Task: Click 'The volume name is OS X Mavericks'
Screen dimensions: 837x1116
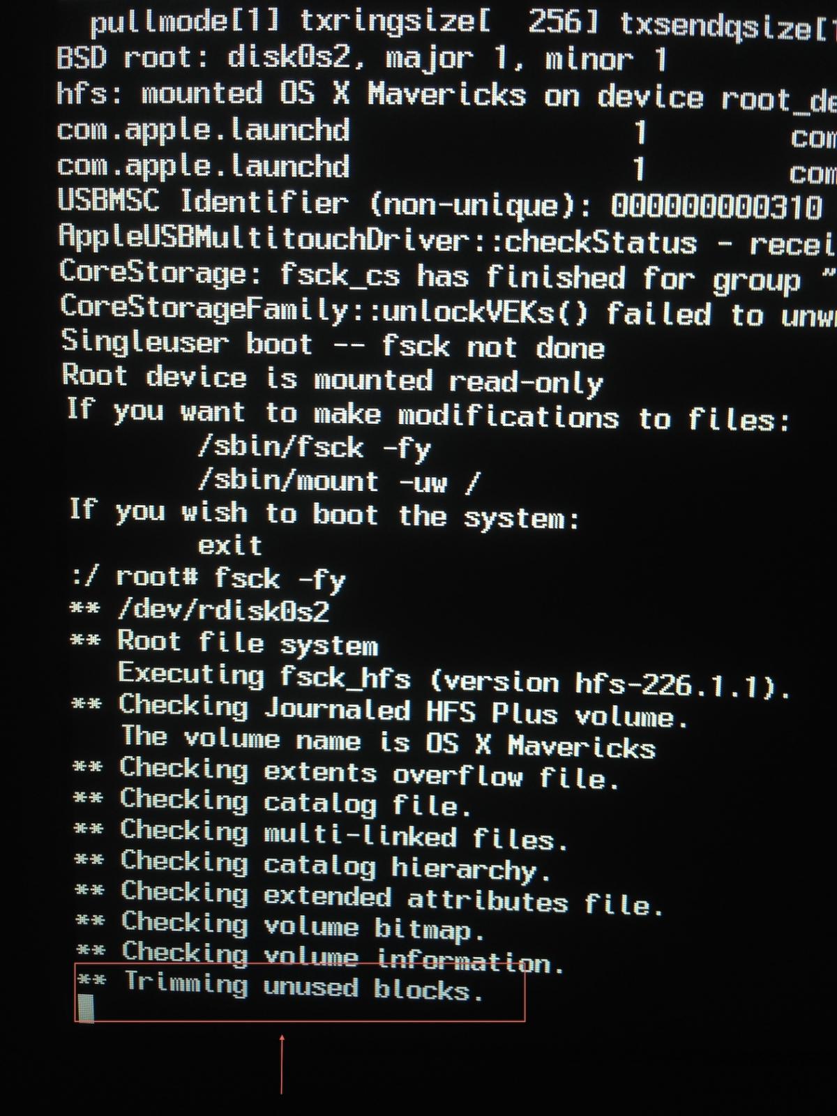Action: coord(389,741)
